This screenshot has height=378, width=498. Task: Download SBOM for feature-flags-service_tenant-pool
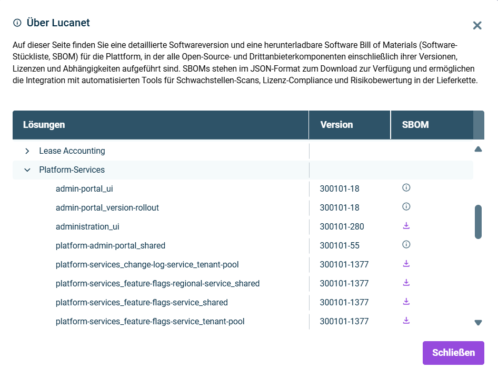406,321
